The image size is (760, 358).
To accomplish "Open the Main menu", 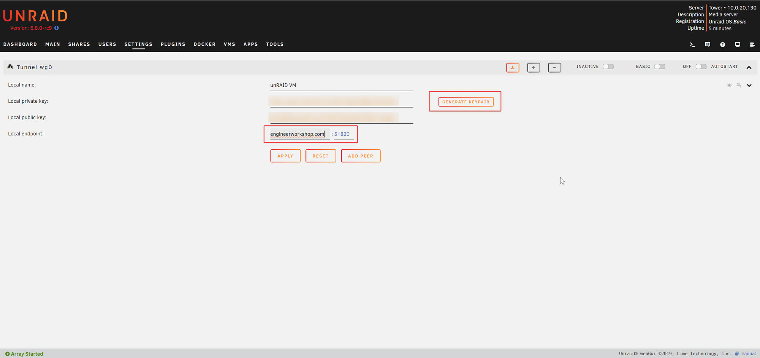I will pyautogui.click(x=52, y=44).
